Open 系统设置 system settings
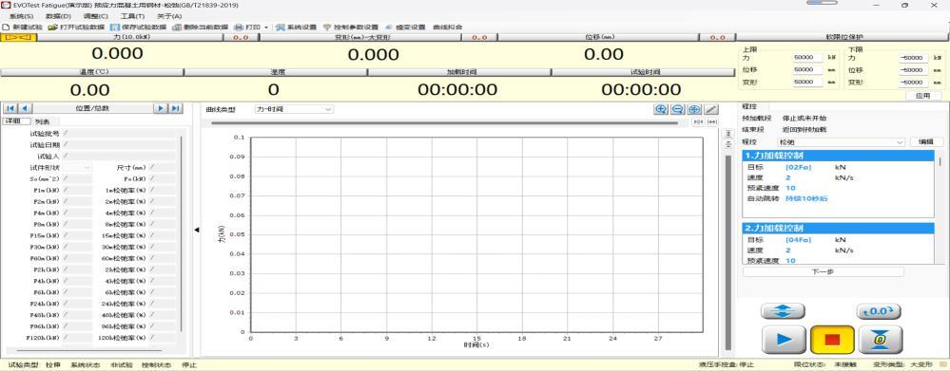950x371 pixels. [297, 28]
